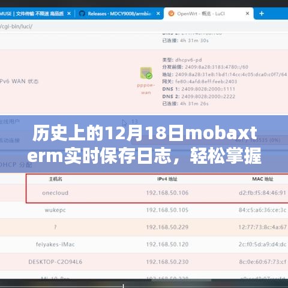288x288 pixels.
Task: Click the IPv4 地址 column header
Action: [x=167, y=179]
